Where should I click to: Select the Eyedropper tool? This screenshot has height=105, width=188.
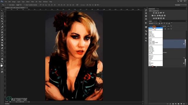pyautogui.click(x=2, y=24)
